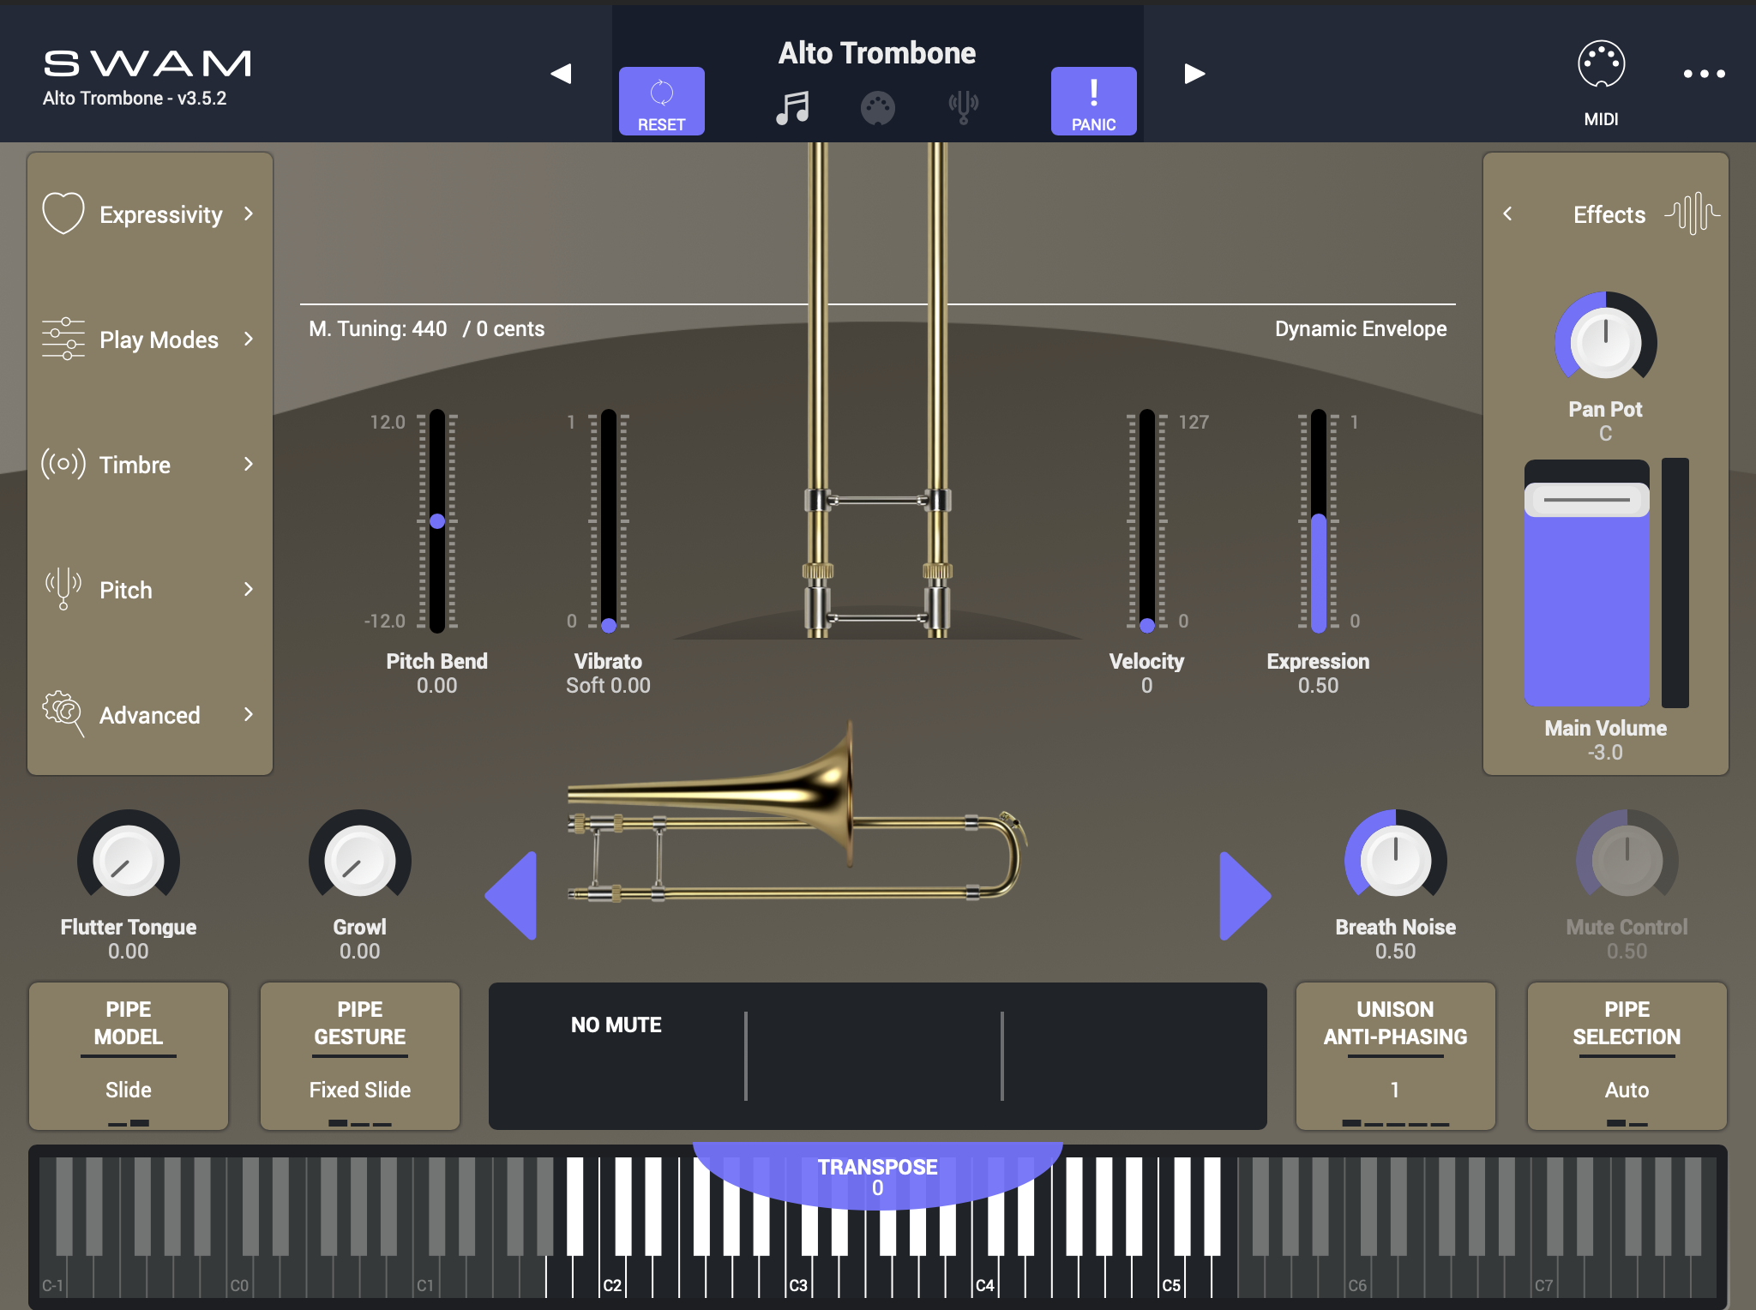This screenshot has width=1756, height=1310.
Task: Navigate to the next instrument preset arrow
Action: pos(1193,73)
